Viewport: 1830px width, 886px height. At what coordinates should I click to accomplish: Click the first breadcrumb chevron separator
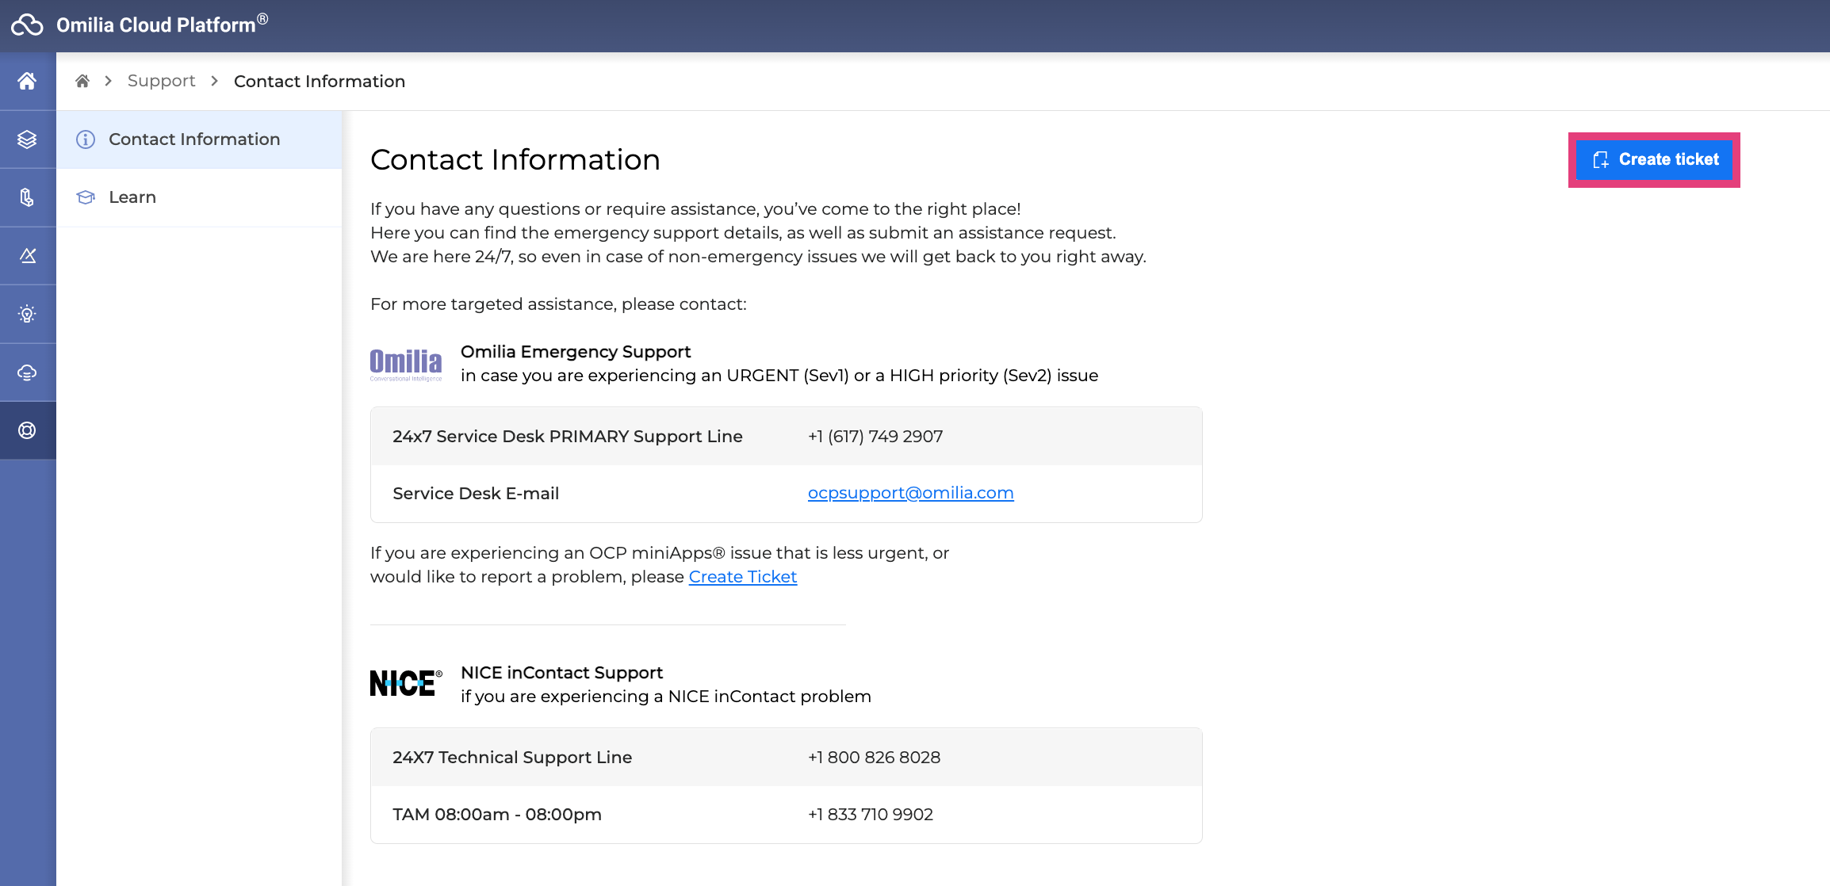coord(109,81)
